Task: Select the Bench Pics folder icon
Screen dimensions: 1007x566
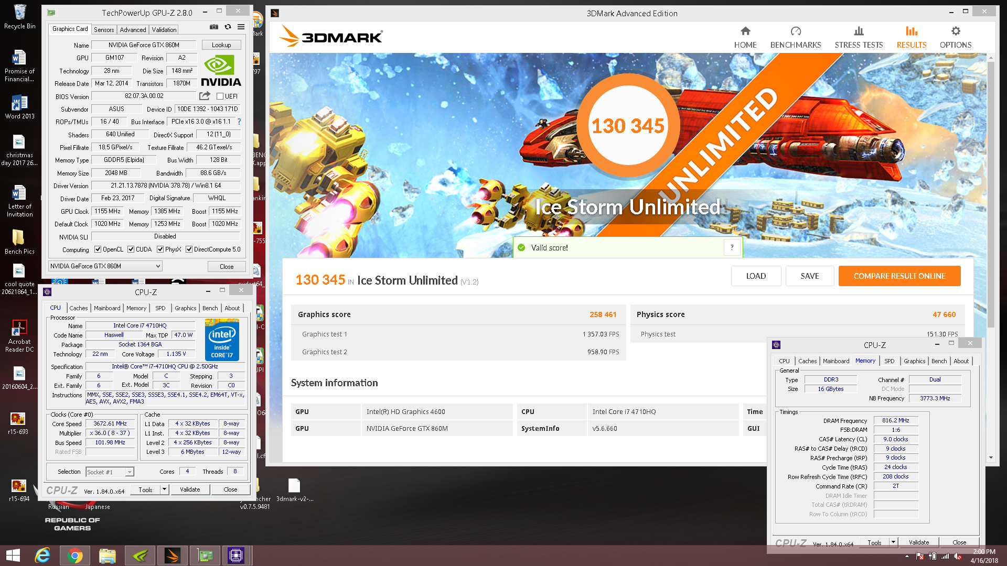Action: click(x=19, y=242)
